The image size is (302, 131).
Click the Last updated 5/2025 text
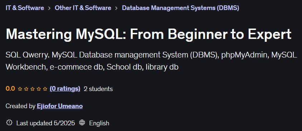[45, 123]
